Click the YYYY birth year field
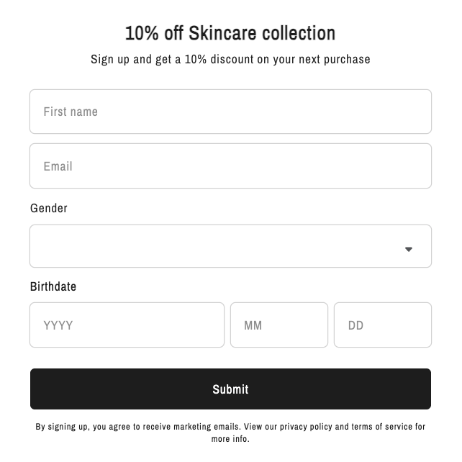 tap(127, 325)
